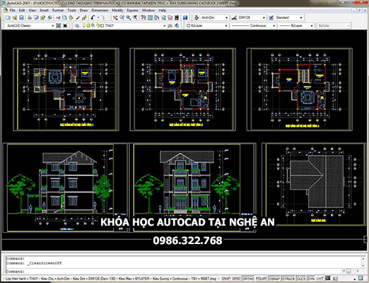369x283 pixels.
Task: Click the Redo arrow icon
Action: [103, 18]
